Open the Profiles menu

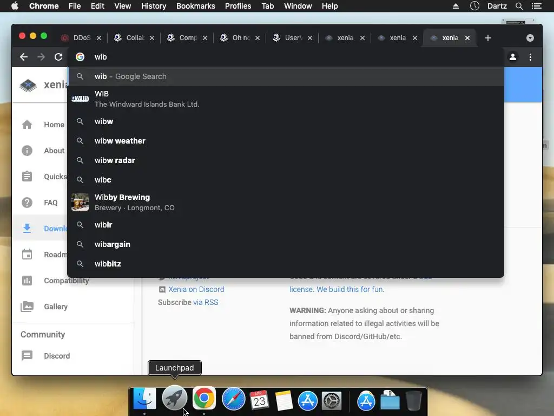[x=238, y=6]
